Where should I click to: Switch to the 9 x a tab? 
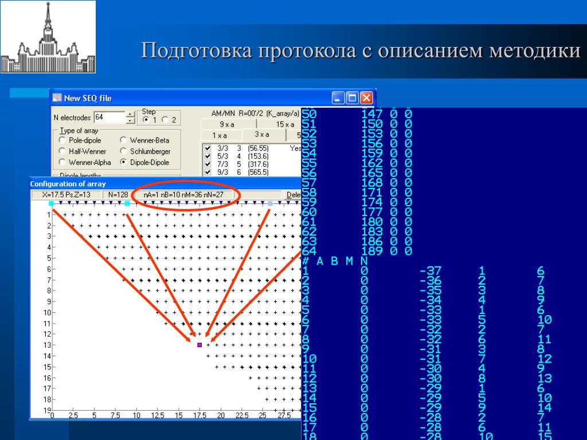(228, 124)
